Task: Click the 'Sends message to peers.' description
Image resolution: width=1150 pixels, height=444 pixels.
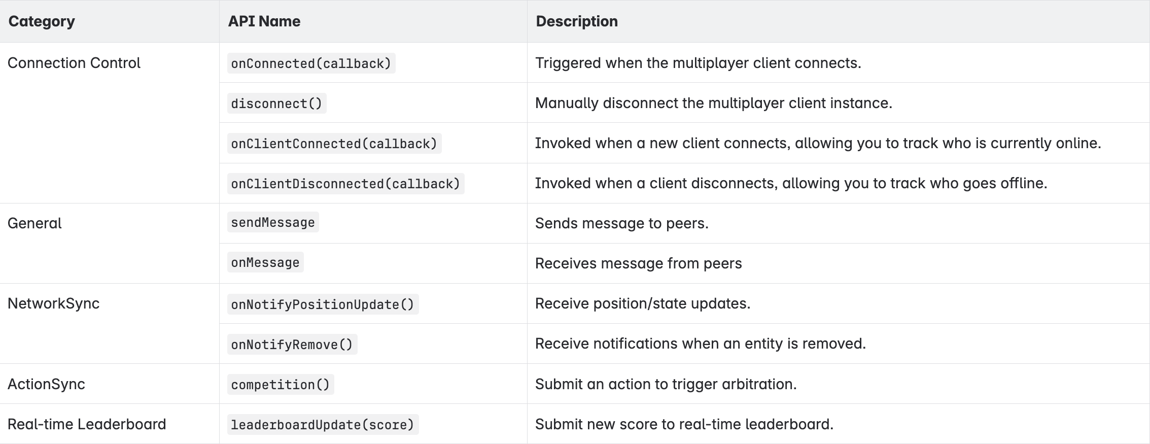Action: tap(621, 223)
